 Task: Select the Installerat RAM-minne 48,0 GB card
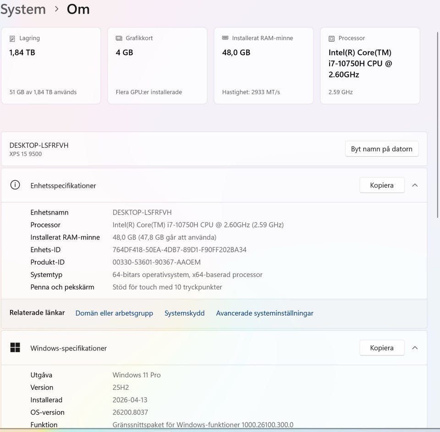tap(264, 66)
